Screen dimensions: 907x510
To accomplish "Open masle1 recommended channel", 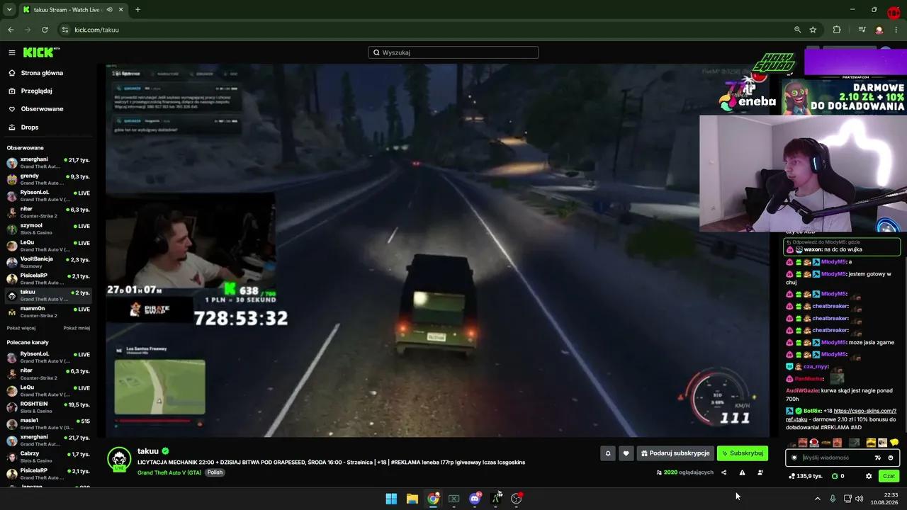I will [x=48, y=424].
